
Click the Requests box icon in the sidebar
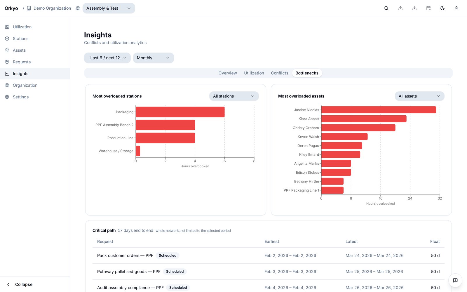[7, 62]
